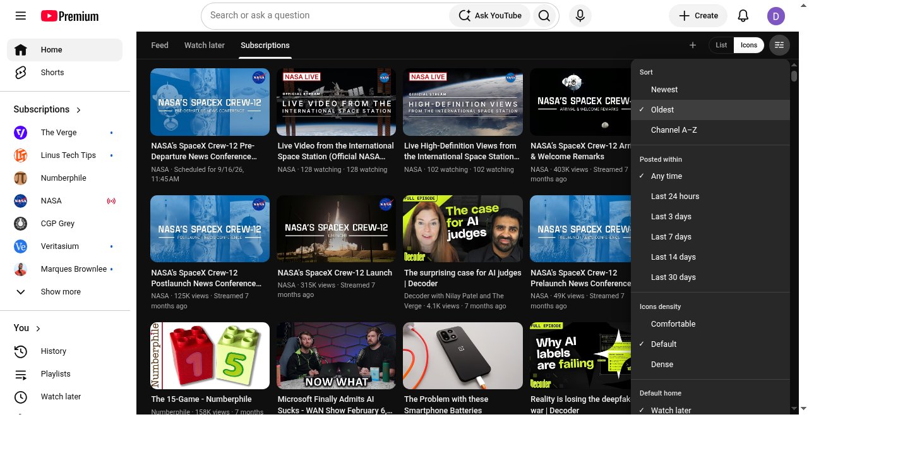The height and width of the screenshot is (460, 898).
Task: Filter to Last 7 days
Action: (710, 237)
